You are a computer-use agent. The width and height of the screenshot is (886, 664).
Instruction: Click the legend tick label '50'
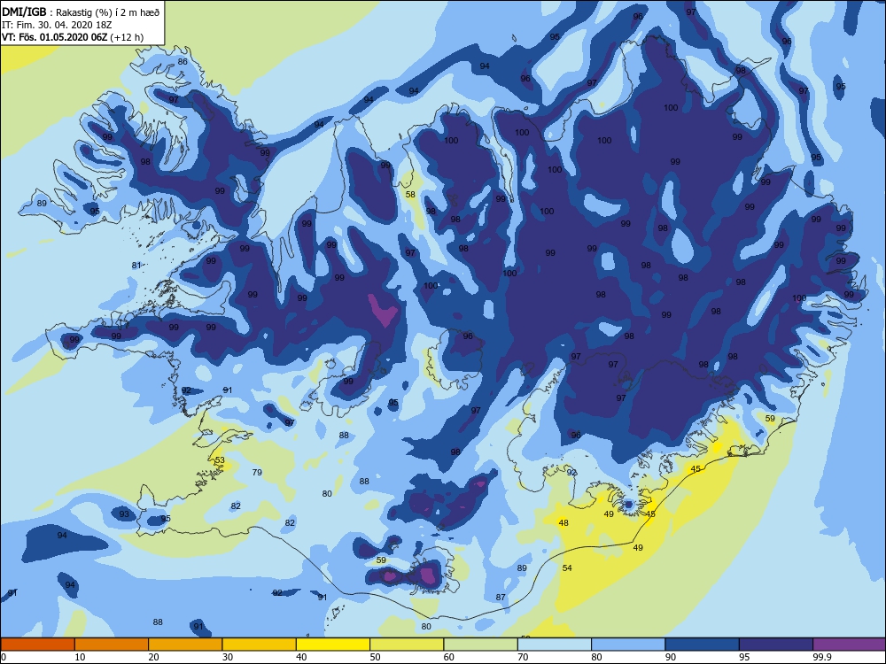(x=376, y=657)
